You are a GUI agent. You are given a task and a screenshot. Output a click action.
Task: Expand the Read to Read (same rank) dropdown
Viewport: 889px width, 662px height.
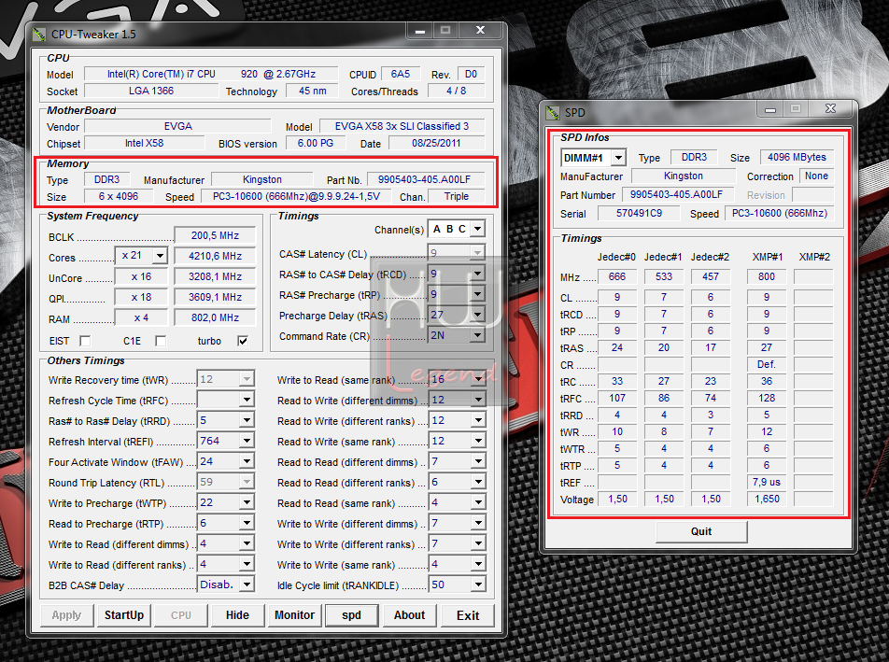tap(478, 502)
